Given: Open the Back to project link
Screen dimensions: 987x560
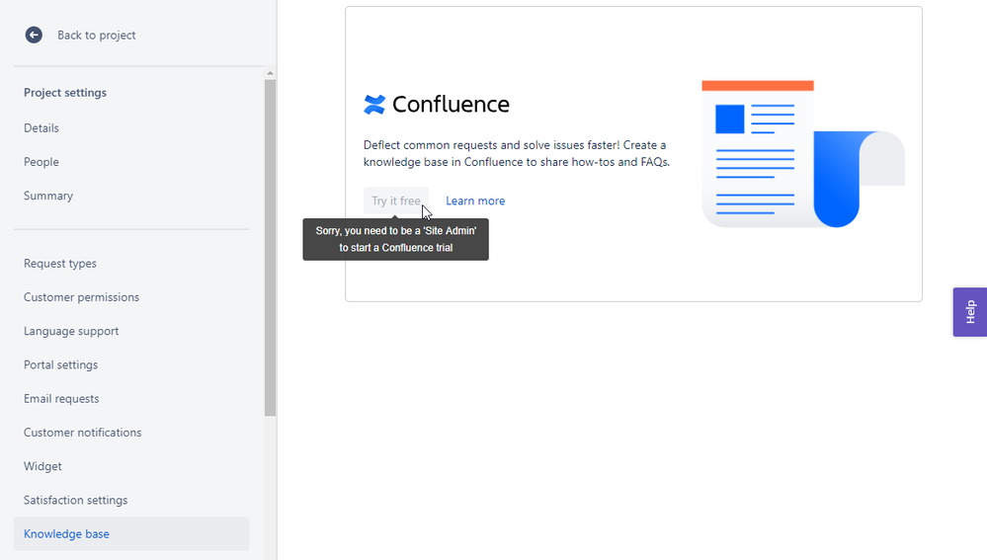Looking at the screenshot, I should [96, 36].
